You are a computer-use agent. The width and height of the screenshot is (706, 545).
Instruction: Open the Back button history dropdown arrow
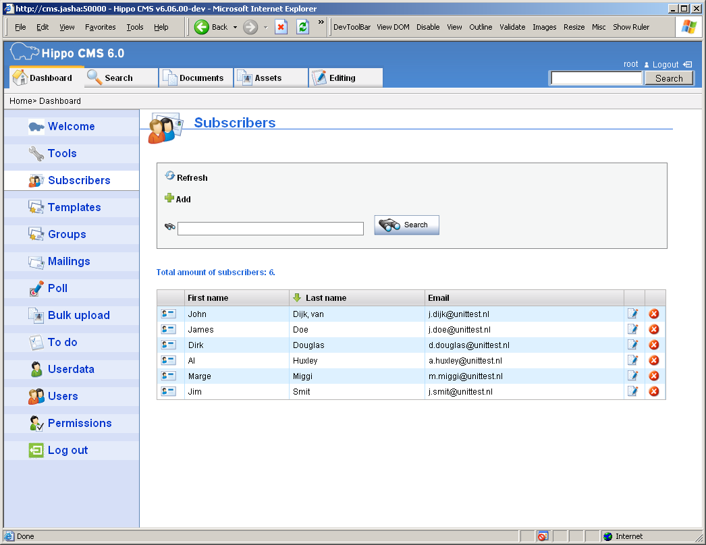235,27
